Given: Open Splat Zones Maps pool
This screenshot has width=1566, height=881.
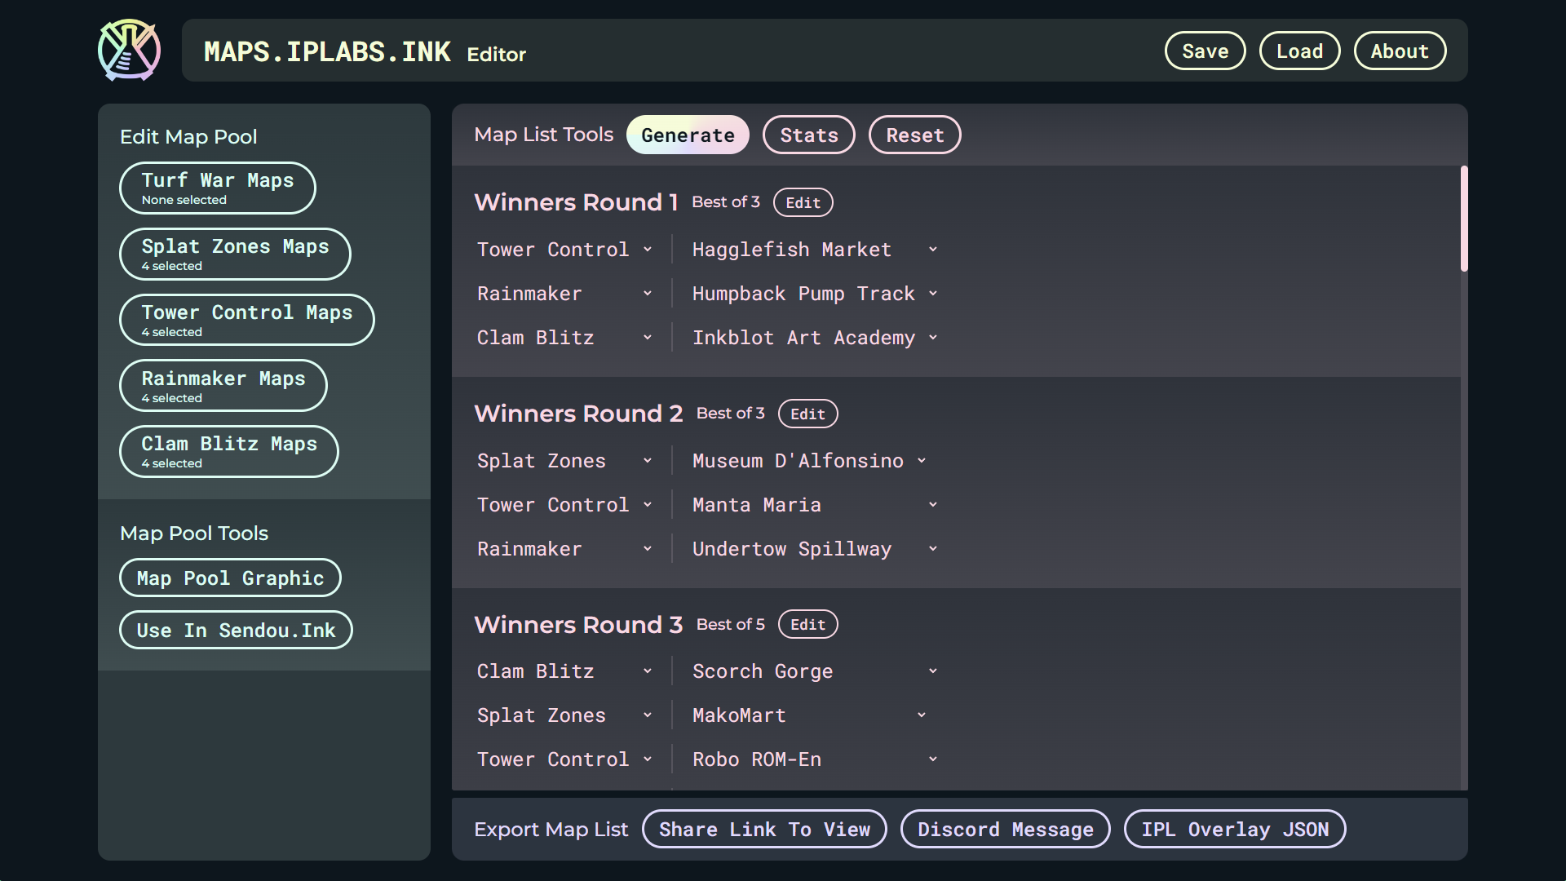Looking at the screenshot, I should click(235, 255).
